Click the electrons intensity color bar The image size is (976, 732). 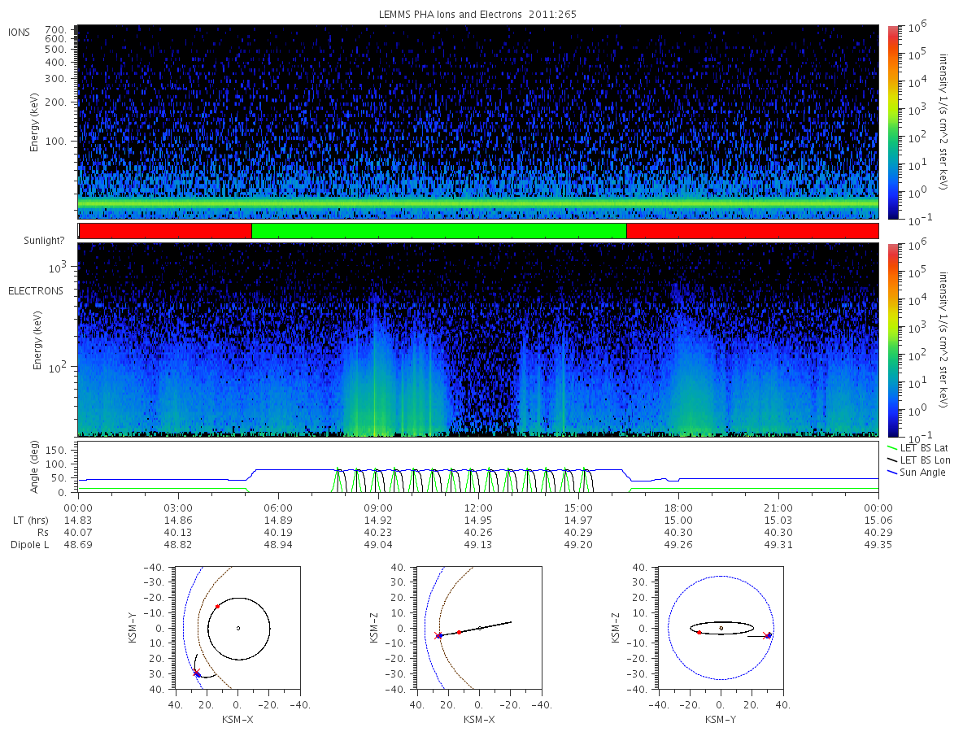click(x=892, y=339)
